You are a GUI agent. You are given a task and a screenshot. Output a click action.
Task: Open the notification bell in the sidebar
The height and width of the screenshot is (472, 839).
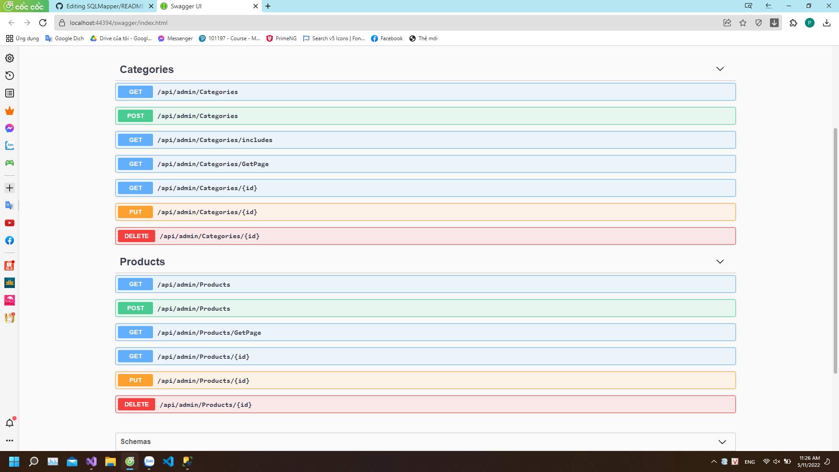point(9,423)
